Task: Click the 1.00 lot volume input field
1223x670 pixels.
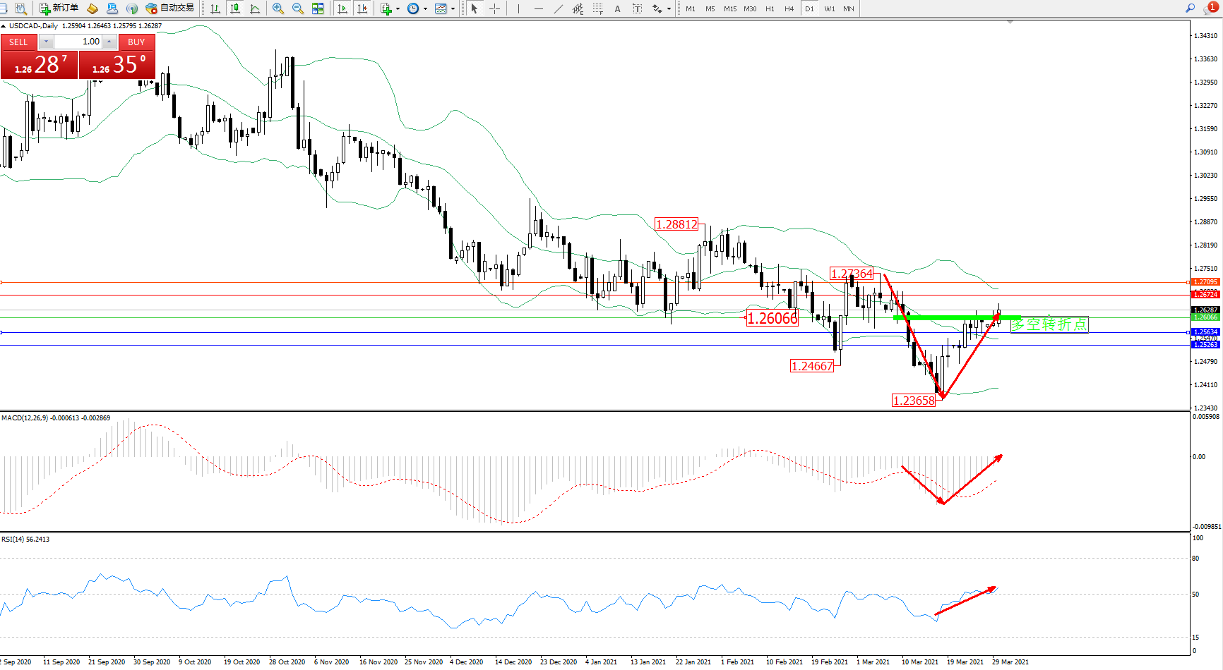Action: coord(78,42)
